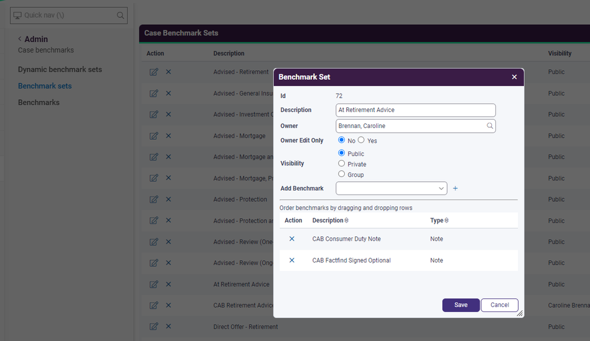Edit the Direct Offer - Retirement row
Viewport: 590px width, 341px height.
coord(154,326)
